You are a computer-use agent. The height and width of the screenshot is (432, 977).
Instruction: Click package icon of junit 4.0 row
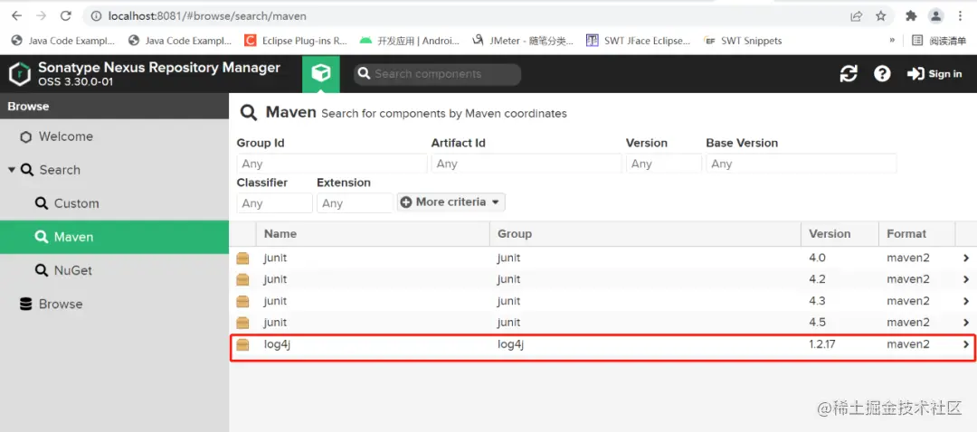(242, 258)
